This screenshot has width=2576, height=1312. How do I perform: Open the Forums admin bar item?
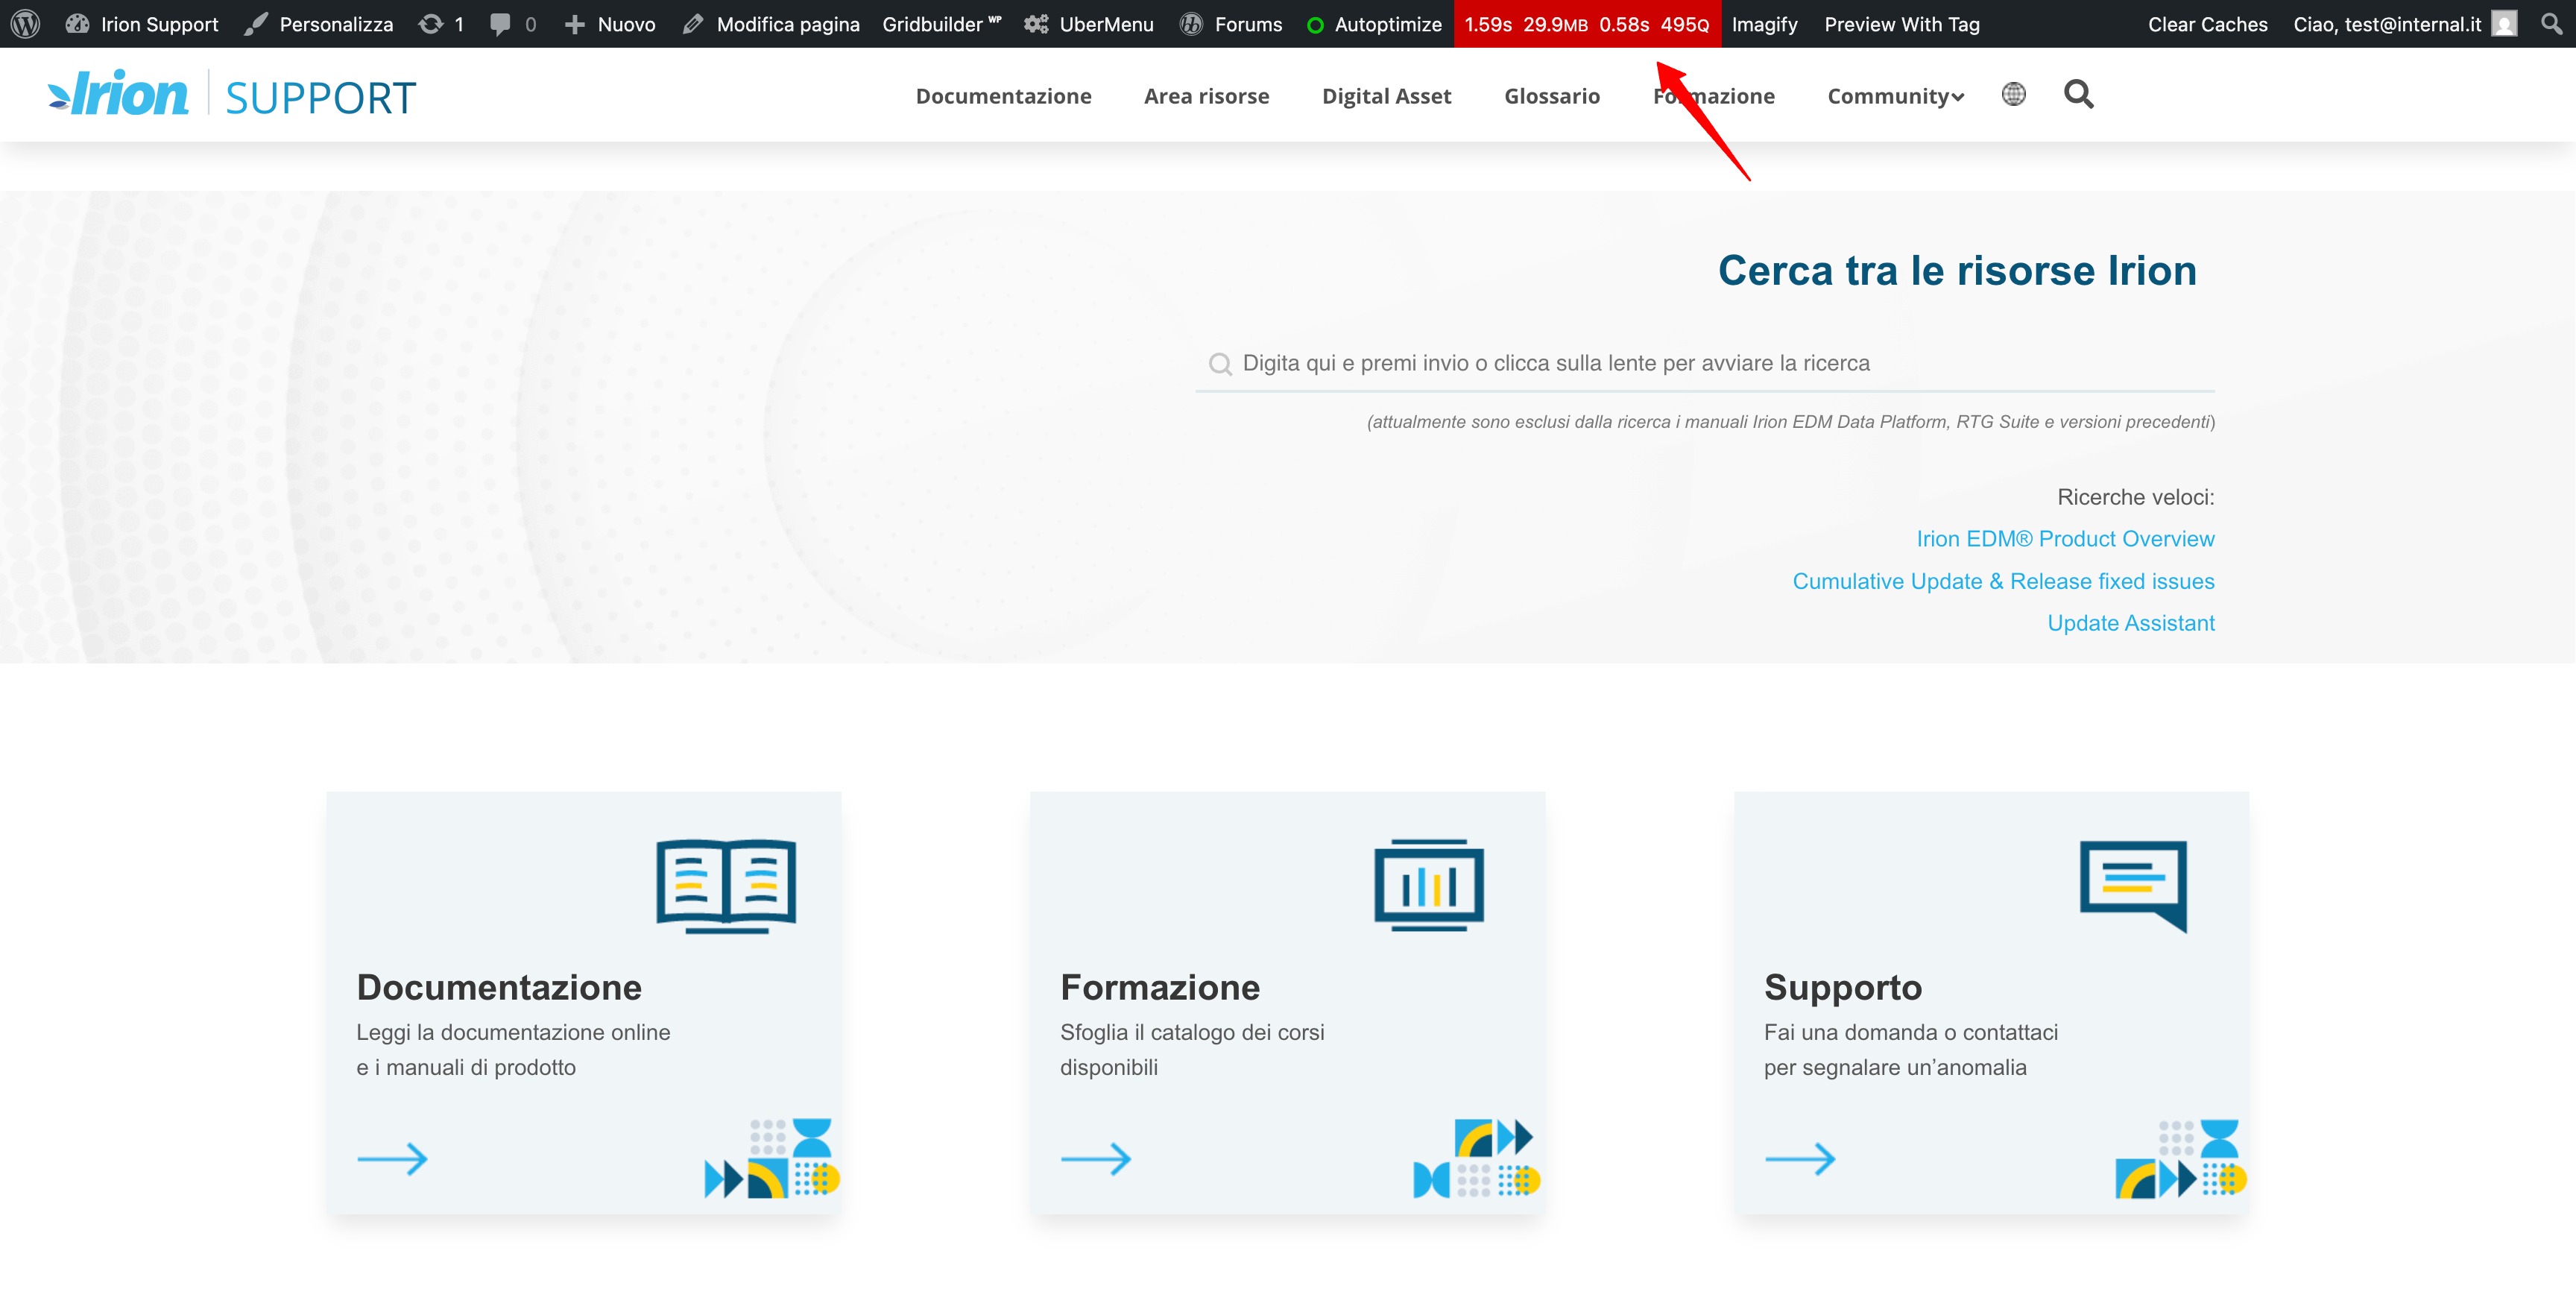tap(1231, 24)
